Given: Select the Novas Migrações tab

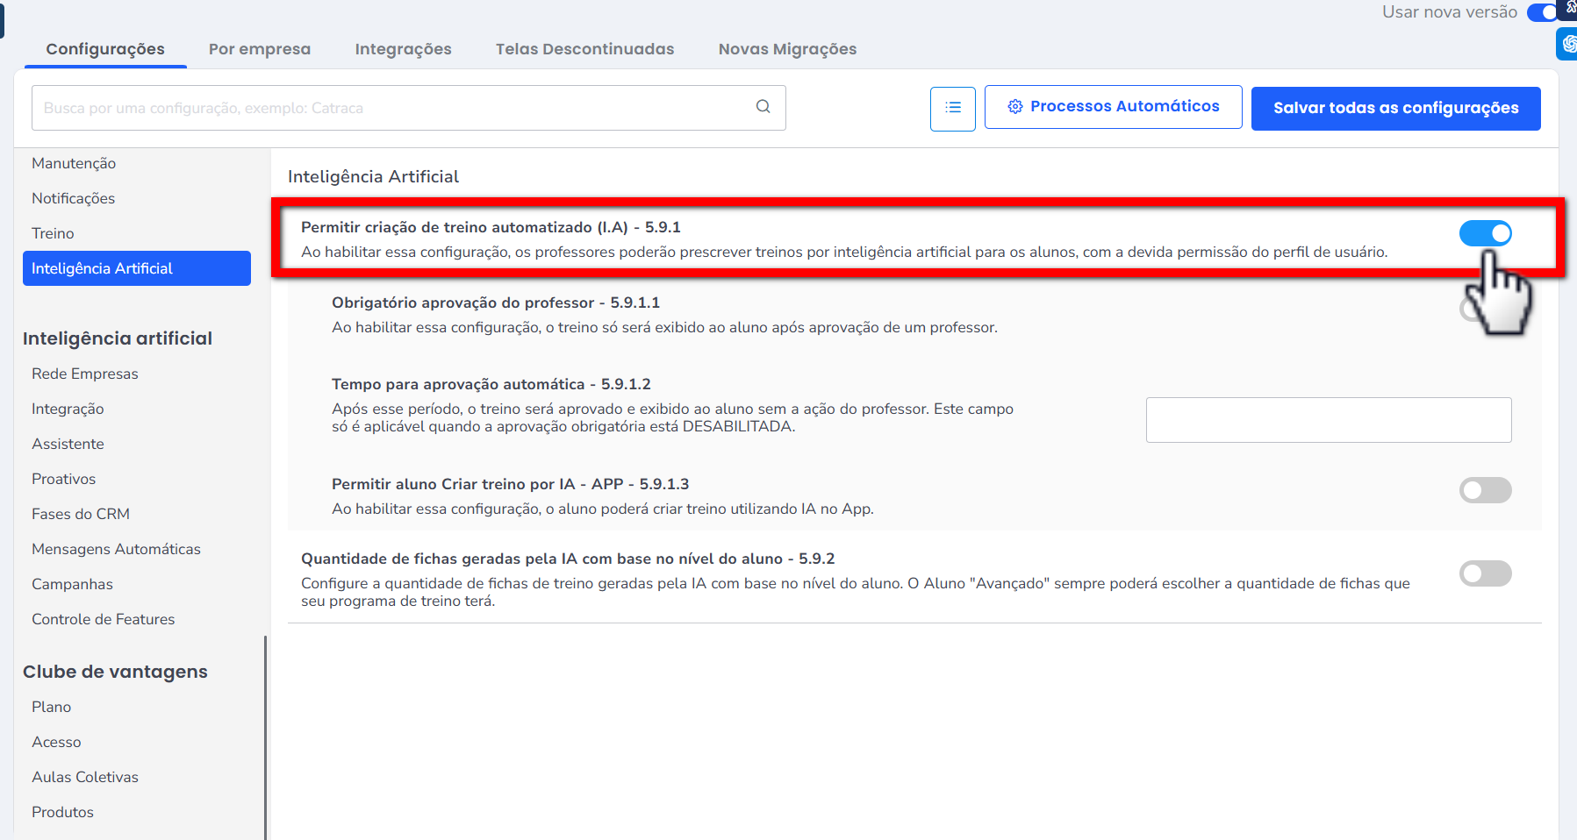Looking at the screenshot, I should click(x=787, y=49).
